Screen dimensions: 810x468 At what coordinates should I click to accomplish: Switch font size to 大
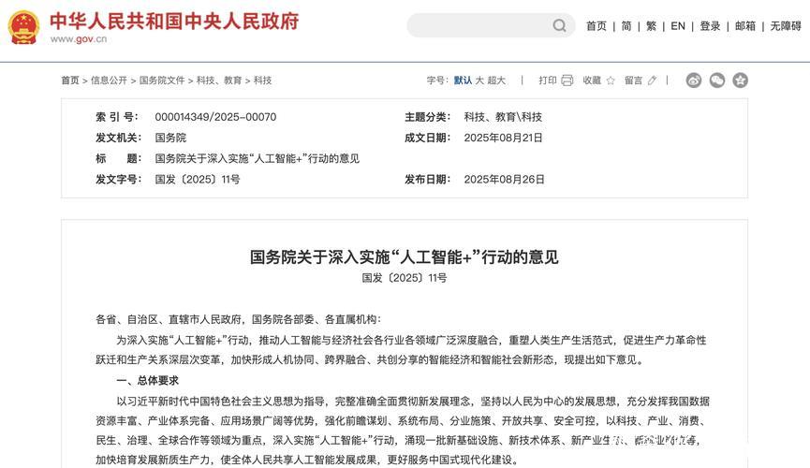click(479, 80)
